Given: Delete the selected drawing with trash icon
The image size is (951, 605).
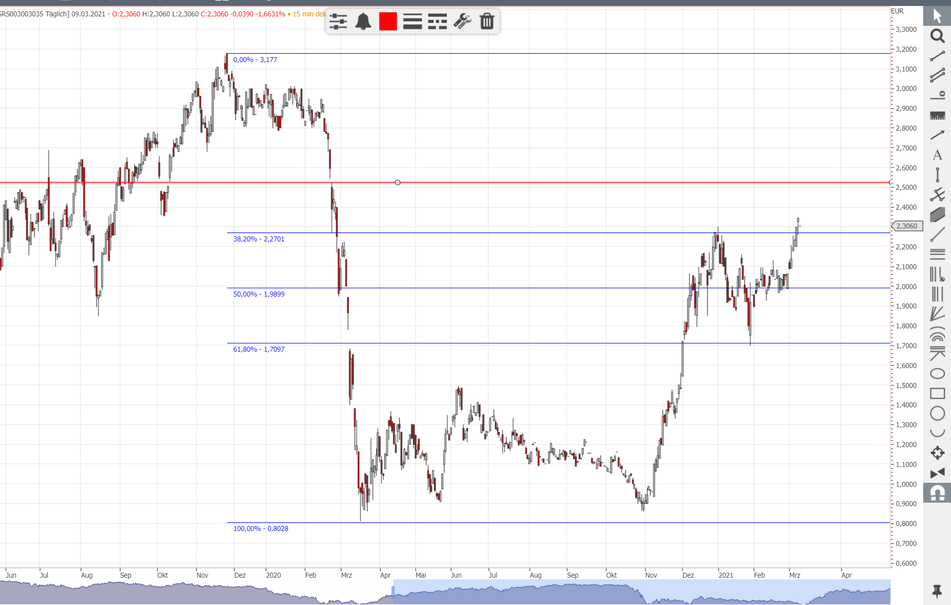Looking at the screenshot, I should tap(487, 21).
